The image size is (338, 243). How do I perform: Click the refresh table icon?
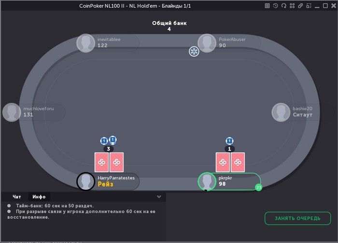coord(284,6)
